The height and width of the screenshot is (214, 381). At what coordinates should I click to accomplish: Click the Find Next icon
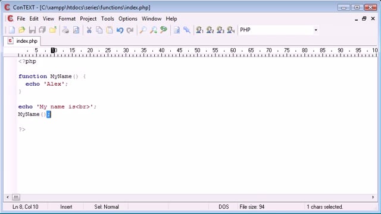point(154,30)
